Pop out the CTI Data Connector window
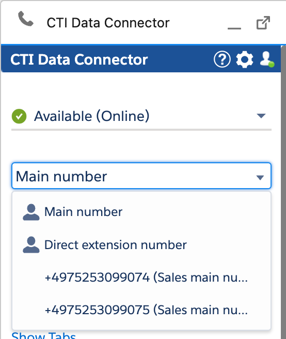Image resolution: width=286 pixels, height=339 pixels. [x=263, y=23]
